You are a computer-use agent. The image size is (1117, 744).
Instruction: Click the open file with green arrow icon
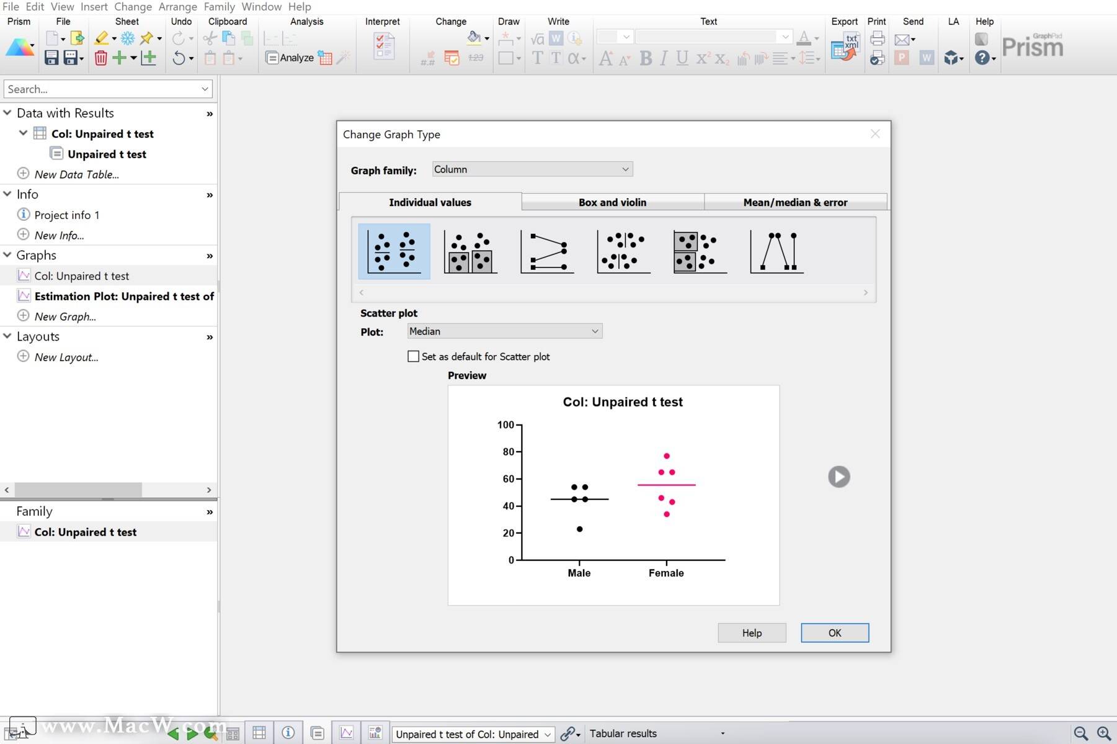click(77, 38)
